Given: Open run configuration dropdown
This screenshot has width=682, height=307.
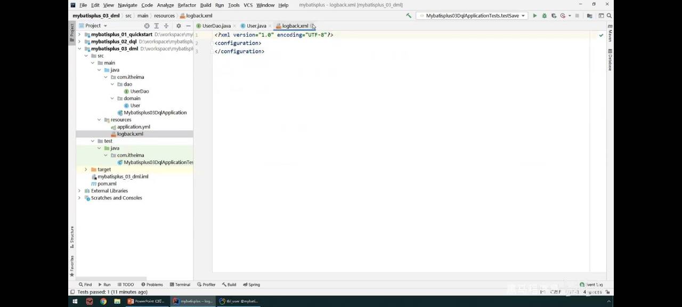Looking at the screenshot, I should 473,16.
